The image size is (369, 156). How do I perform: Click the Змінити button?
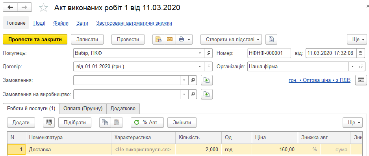(x=182, y=122)
